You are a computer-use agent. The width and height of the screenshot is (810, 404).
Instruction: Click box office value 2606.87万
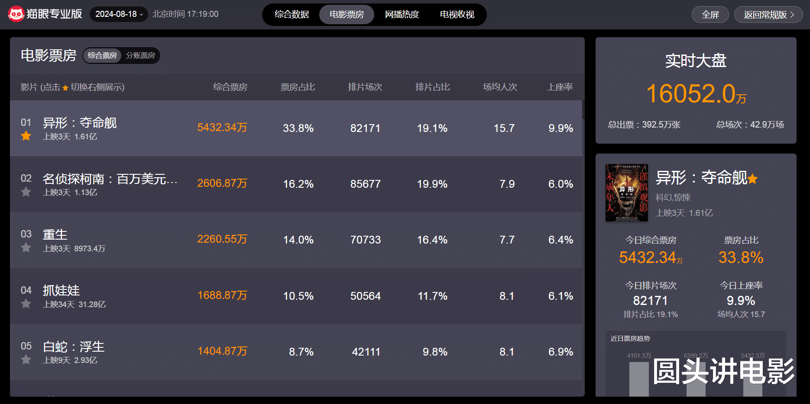pos(222,183)
